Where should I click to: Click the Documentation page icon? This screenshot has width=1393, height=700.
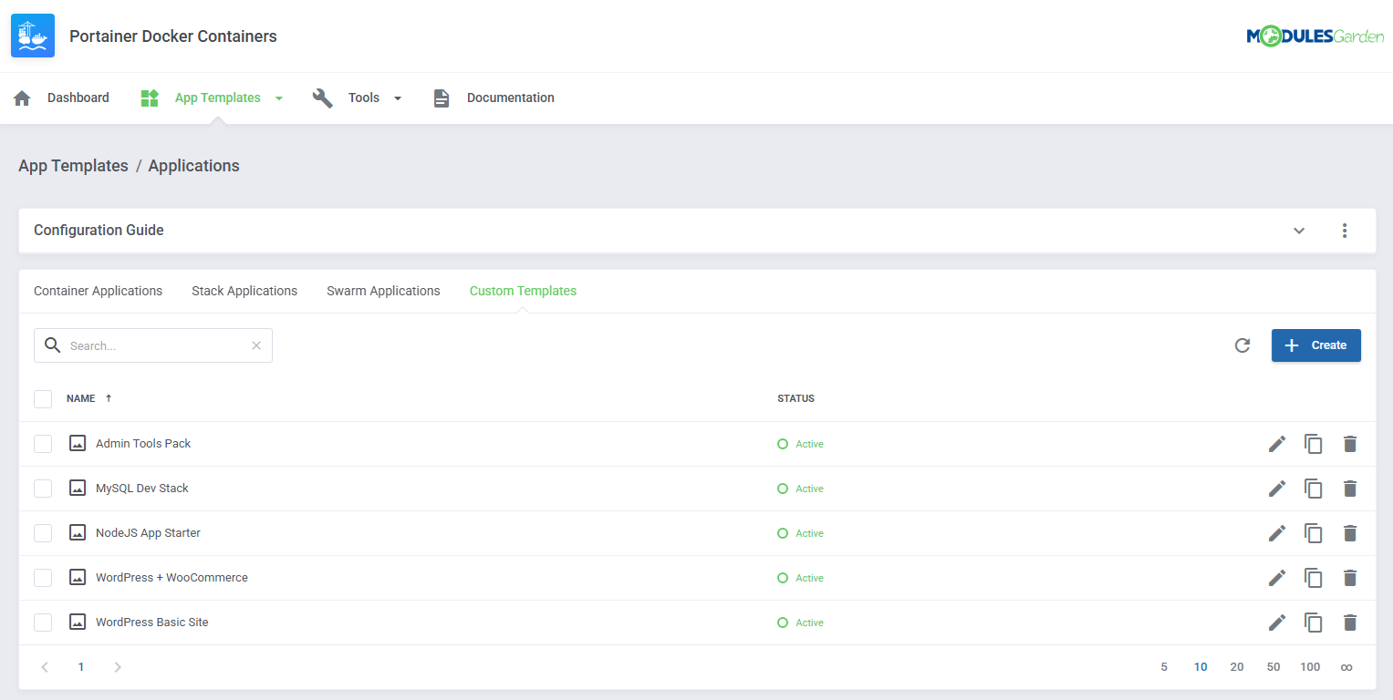(x=442, y=97)
